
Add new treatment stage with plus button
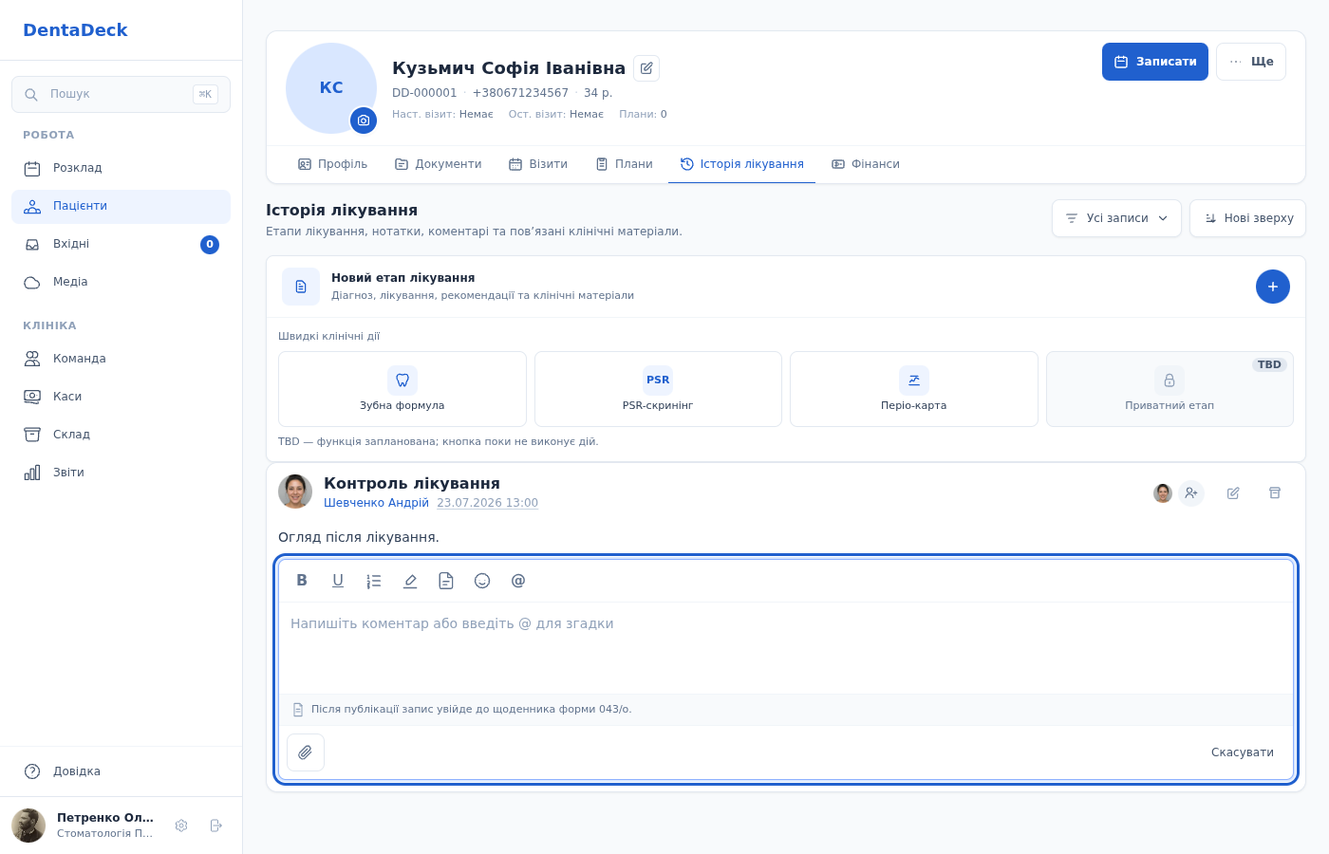coord(1273,287)
